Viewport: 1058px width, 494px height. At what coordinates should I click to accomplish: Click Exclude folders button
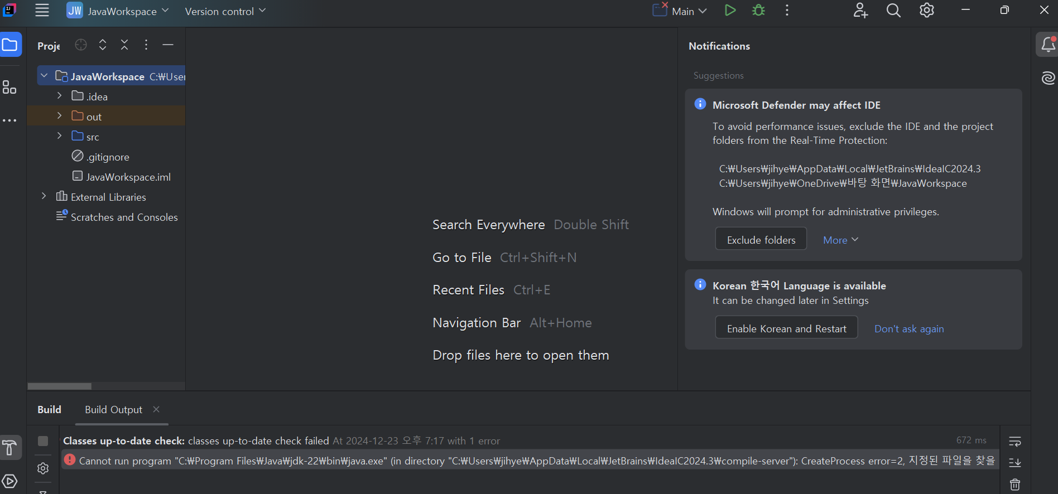[x=761, y=240]
